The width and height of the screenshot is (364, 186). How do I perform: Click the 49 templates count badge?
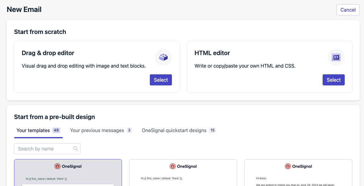point(56,130)
